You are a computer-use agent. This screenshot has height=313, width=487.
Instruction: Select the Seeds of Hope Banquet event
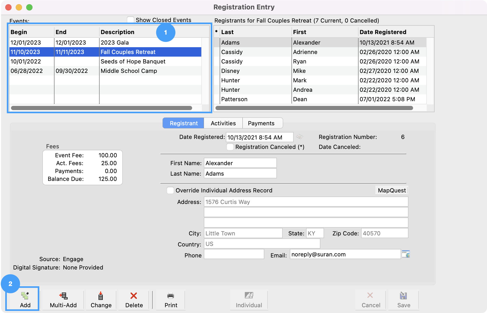click(x=133, y=61)
